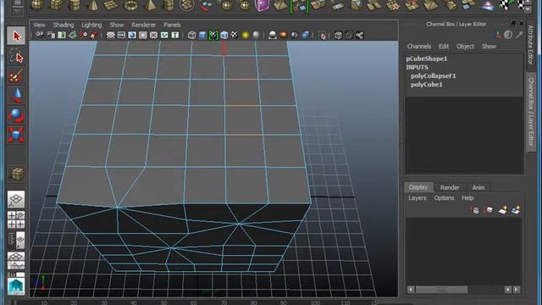Switch to persp/outliner layout

click(16, 241)
